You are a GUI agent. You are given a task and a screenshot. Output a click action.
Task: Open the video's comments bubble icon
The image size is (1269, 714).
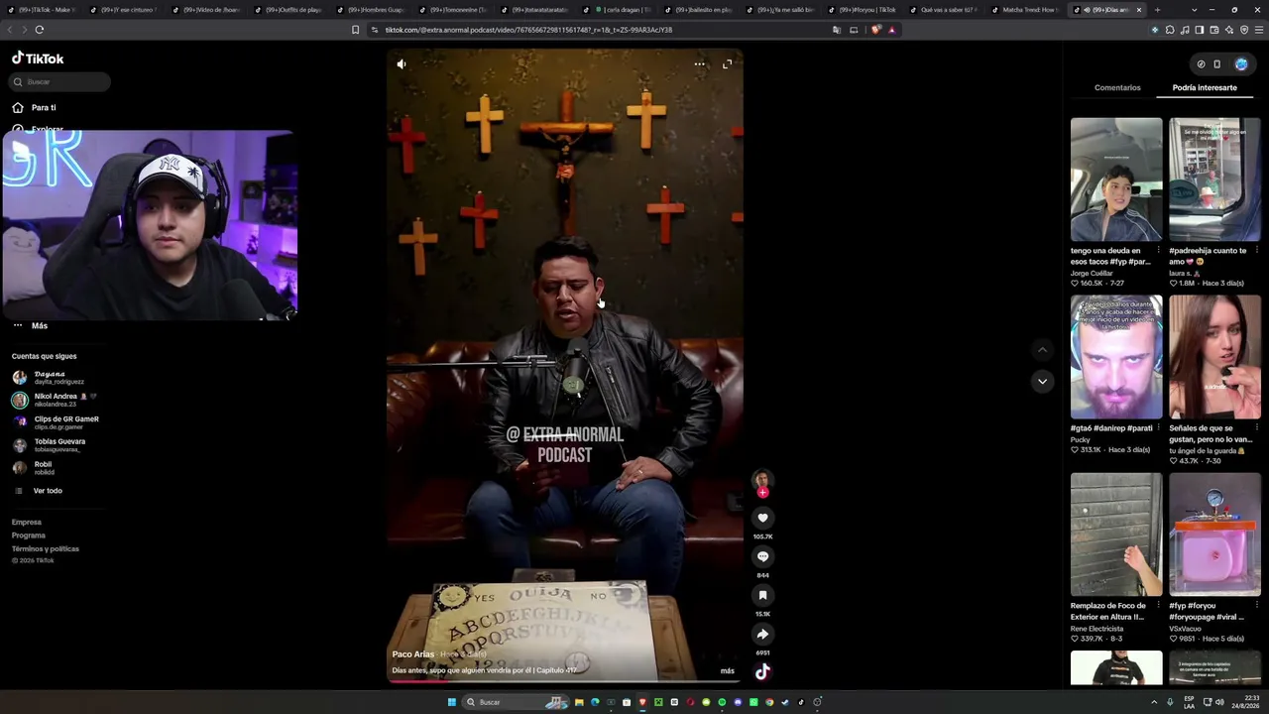click(x=762, y=556)
